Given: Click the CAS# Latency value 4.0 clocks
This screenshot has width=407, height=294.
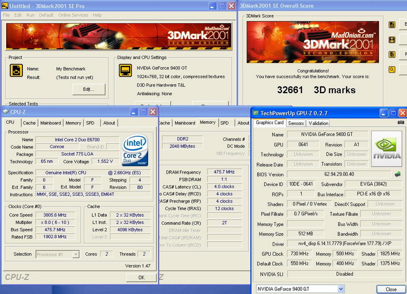Looking at the screenshot, I should click(x=224, y=186).
